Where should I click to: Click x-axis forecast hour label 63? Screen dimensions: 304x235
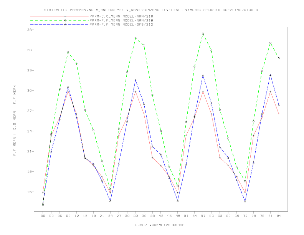click(220, 216)
